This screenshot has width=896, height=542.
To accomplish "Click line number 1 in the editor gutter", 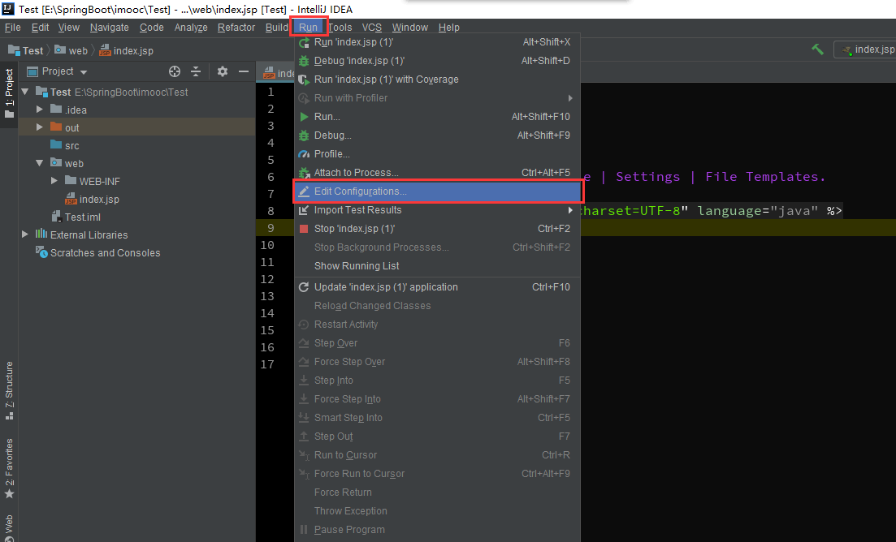I will click(x=271, y=92).
